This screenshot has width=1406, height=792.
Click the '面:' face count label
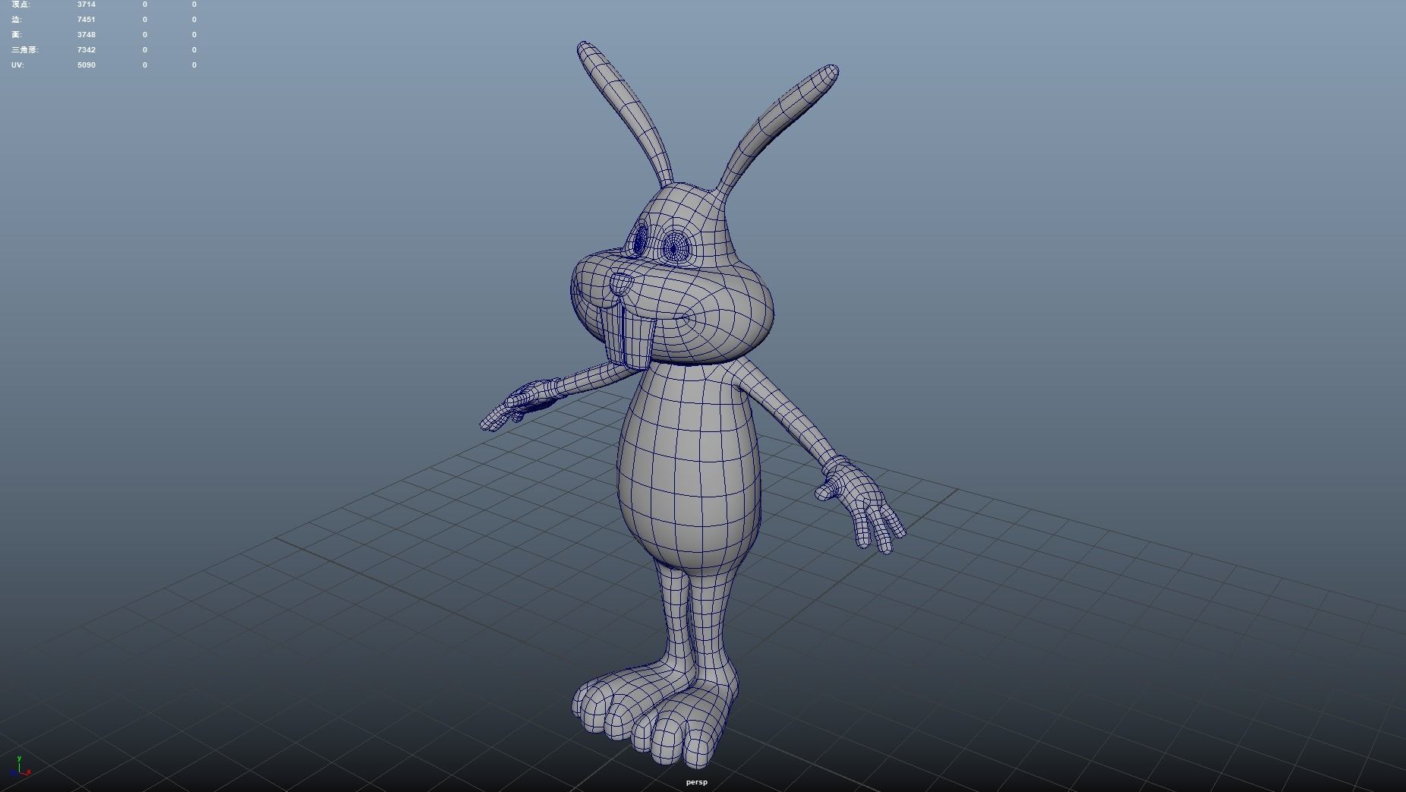click(17, 35)
